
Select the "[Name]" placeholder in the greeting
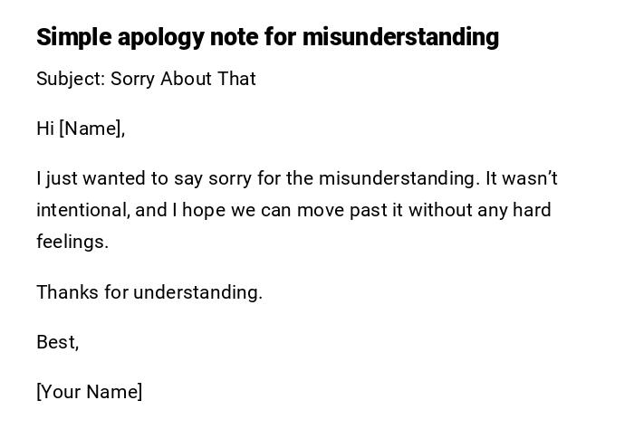91,129
